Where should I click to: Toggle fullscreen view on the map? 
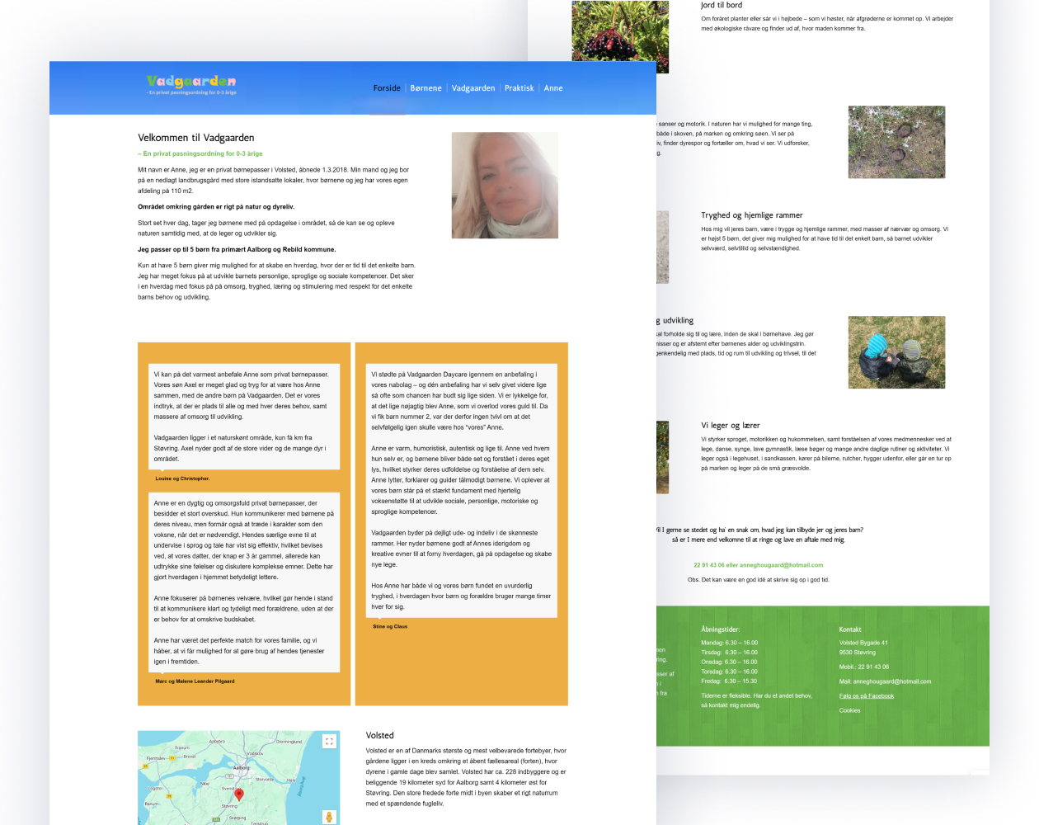point(329,741)
